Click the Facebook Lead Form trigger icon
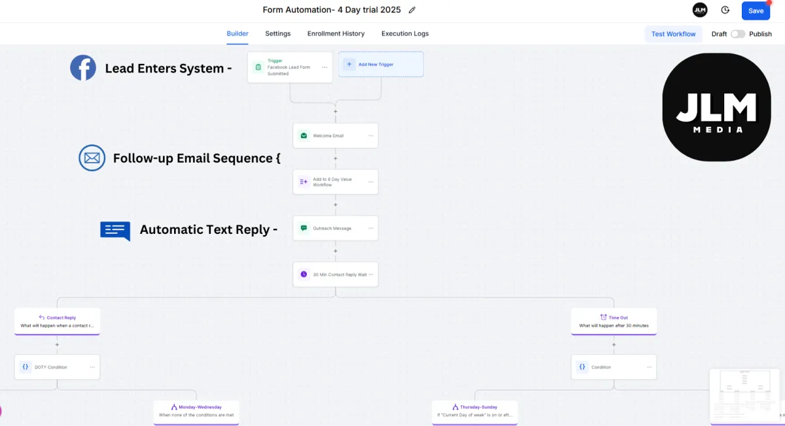This screenshot has height=426, width=785. click(x=258, y=67)
